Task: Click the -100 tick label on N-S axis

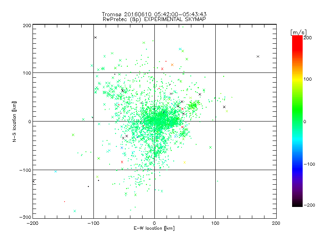Action: point(25,170)
